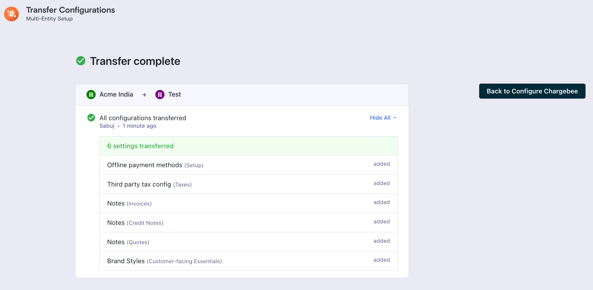The height and width of the screenshot is (290, 593).
Task: Click the arrow between Acme India and Test
Action: [x=144, y=95]
